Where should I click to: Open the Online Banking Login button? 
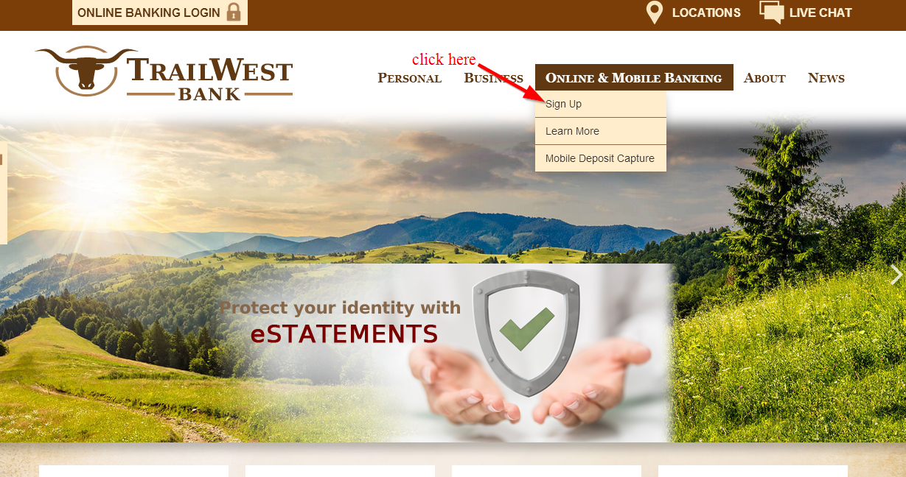coord(160,13)
